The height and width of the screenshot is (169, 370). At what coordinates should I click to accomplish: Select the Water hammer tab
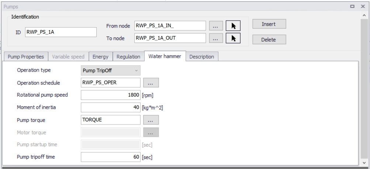pyautogui.click(x=165, y=56)
